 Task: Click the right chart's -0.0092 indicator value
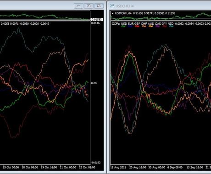coord(179,24)
